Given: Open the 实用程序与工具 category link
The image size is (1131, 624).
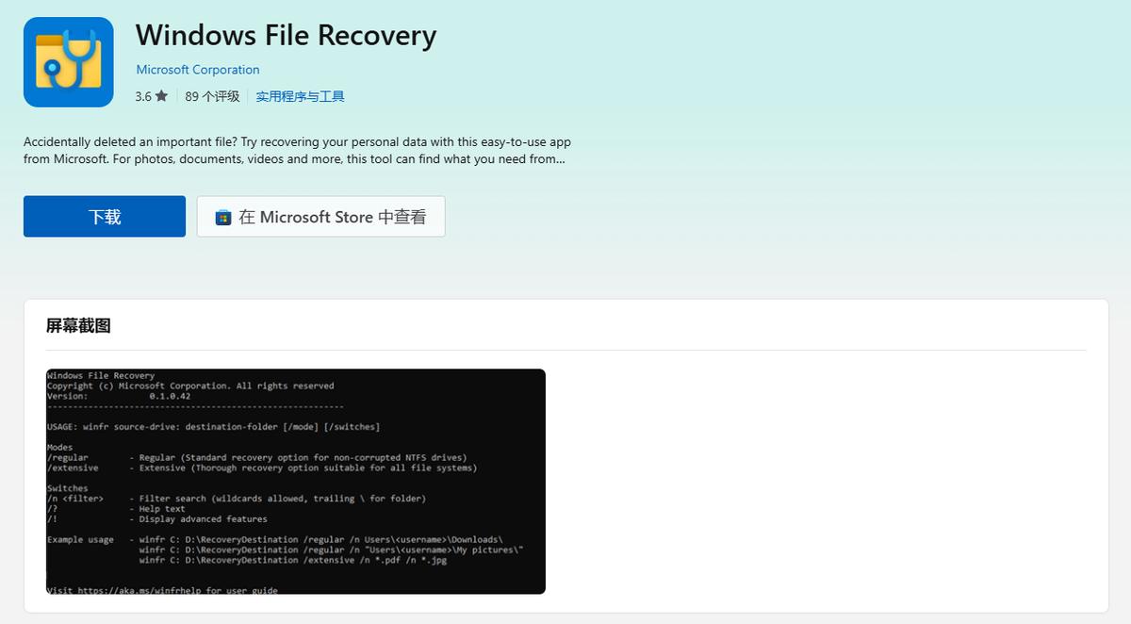Looking at the screenshot, I should [x=300, y=96].
